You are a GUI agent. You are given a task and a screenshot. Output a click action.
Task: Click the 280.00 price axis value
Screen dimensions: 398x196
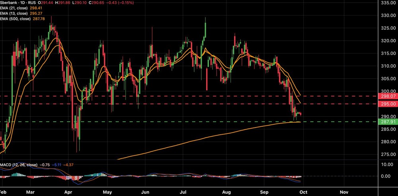388,142
